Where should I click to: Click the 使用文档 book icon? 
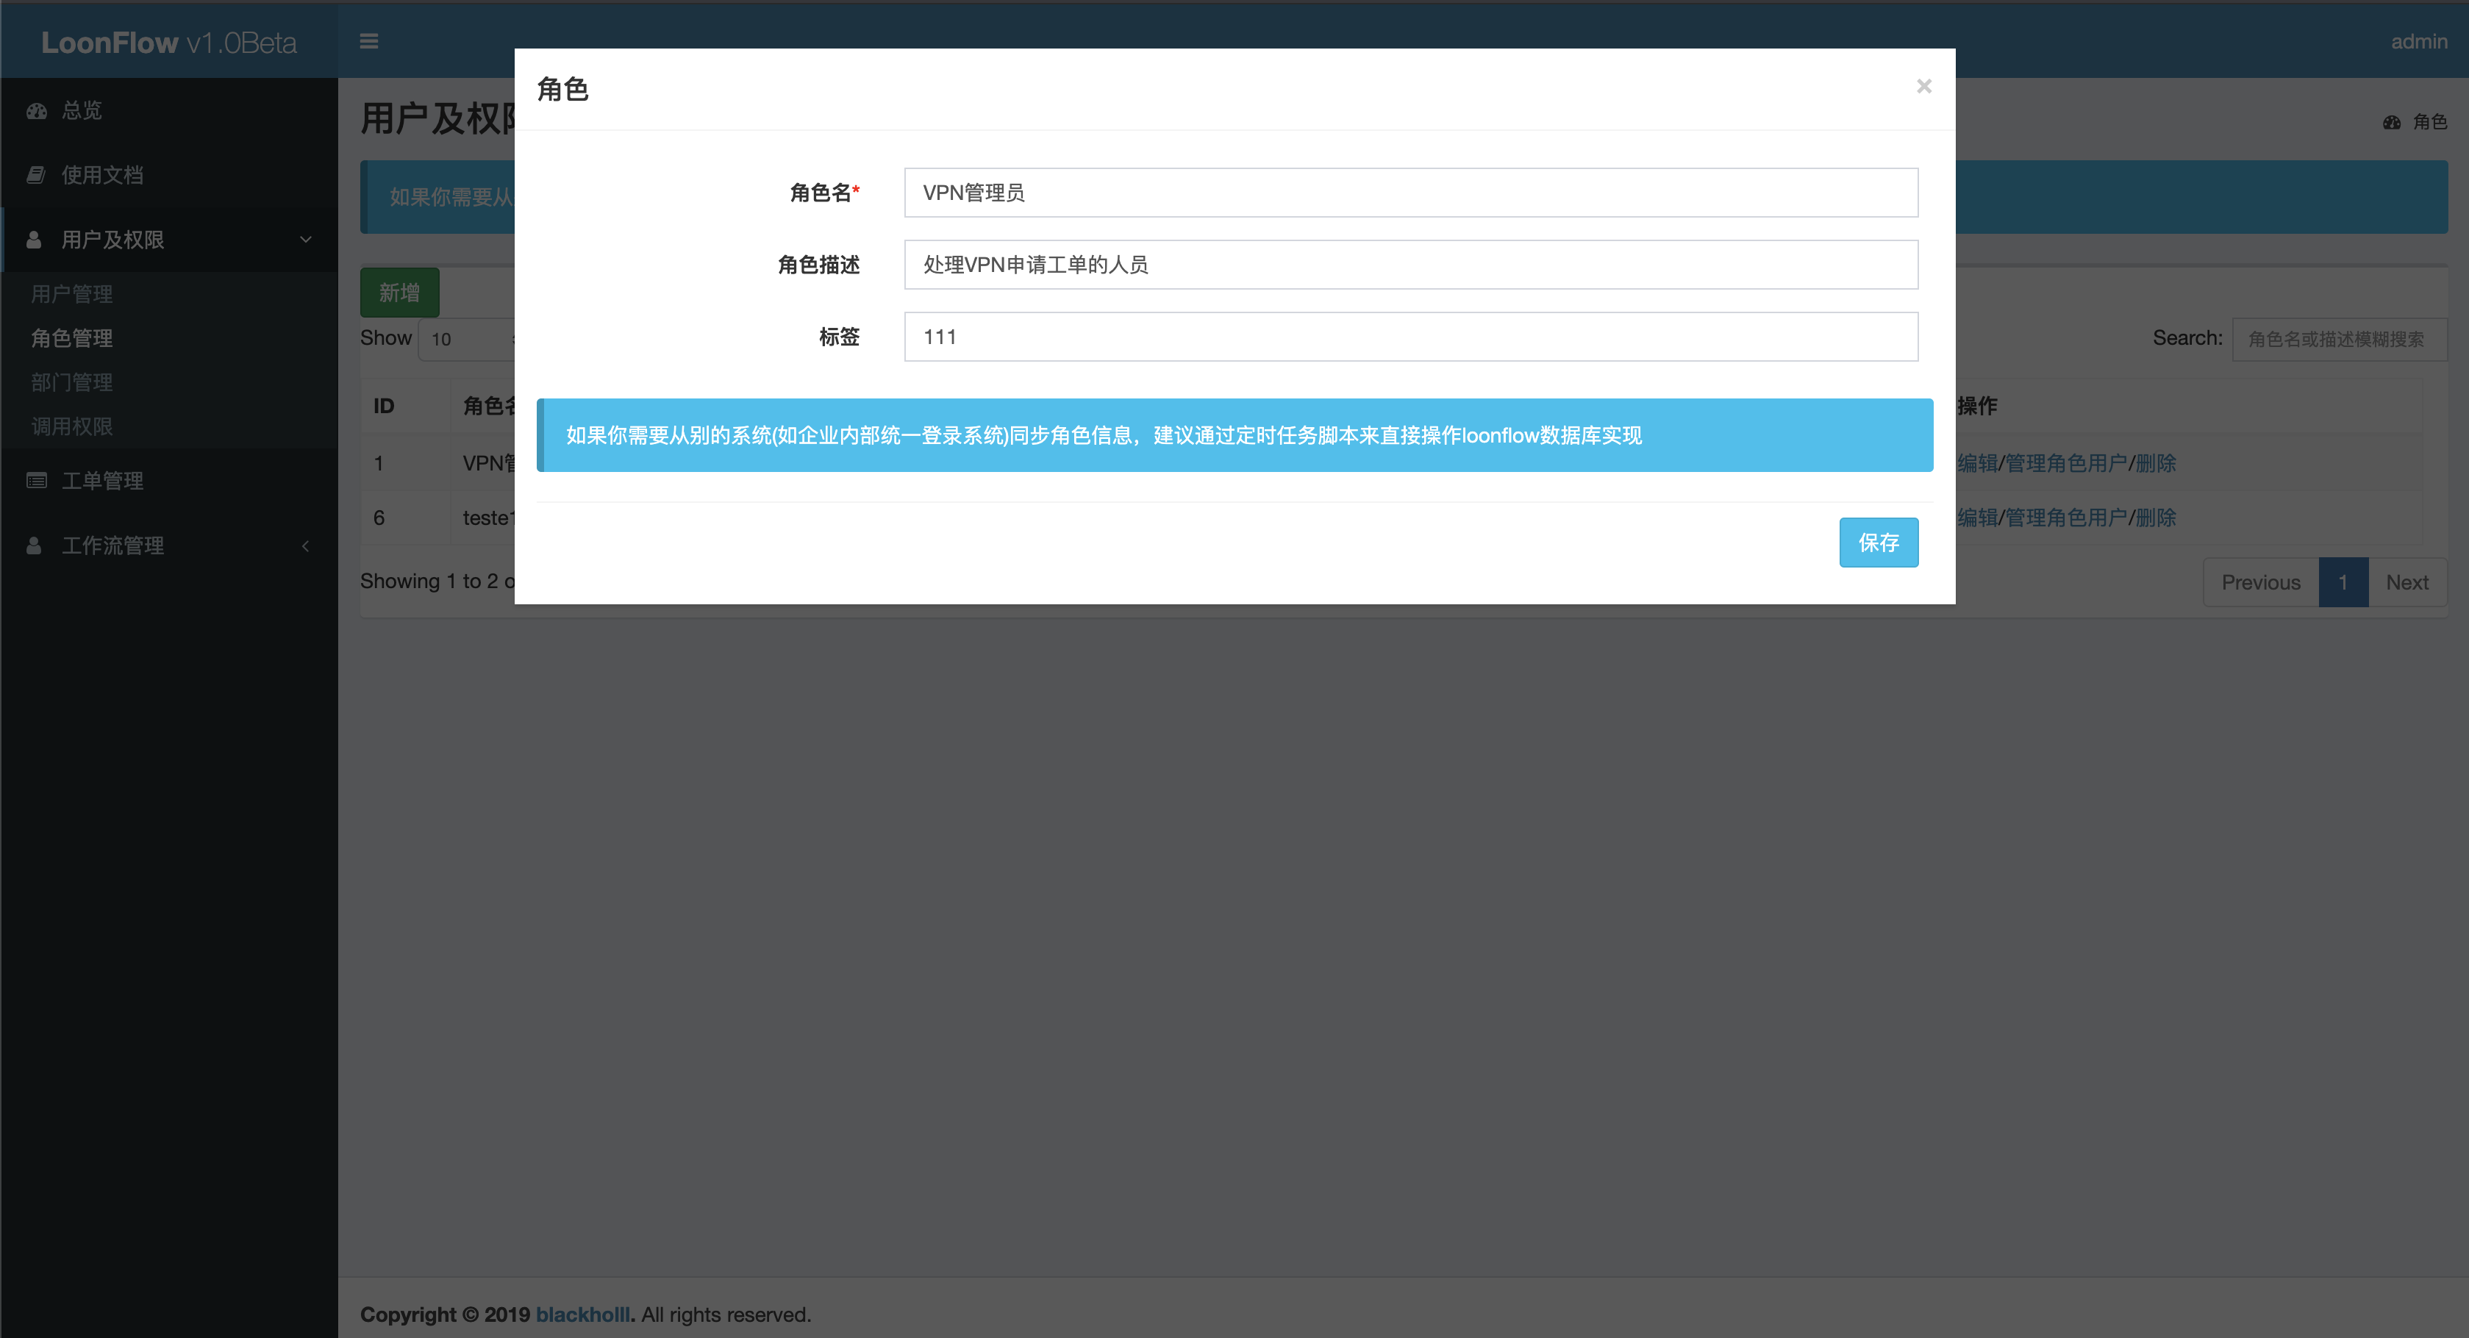pyautogui.click(x=37, y=176)
